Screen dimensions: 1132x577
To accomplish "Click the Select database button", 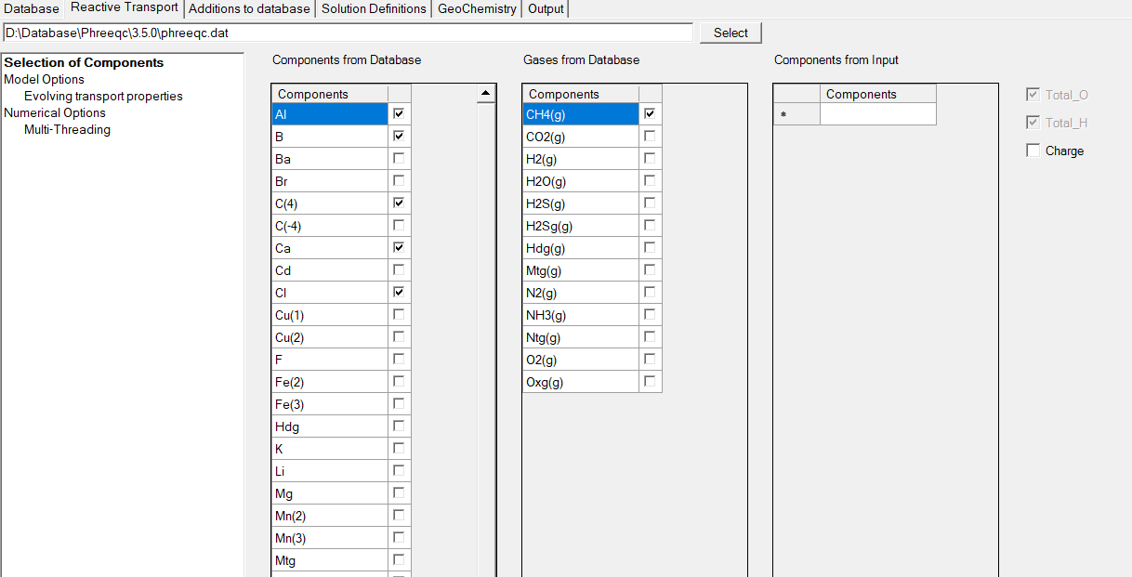I will (731, 33).
